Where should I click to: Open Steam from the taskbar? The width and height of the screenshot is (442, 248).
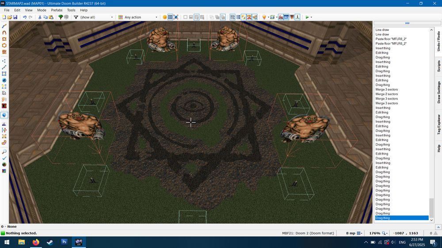coord(50,242)
